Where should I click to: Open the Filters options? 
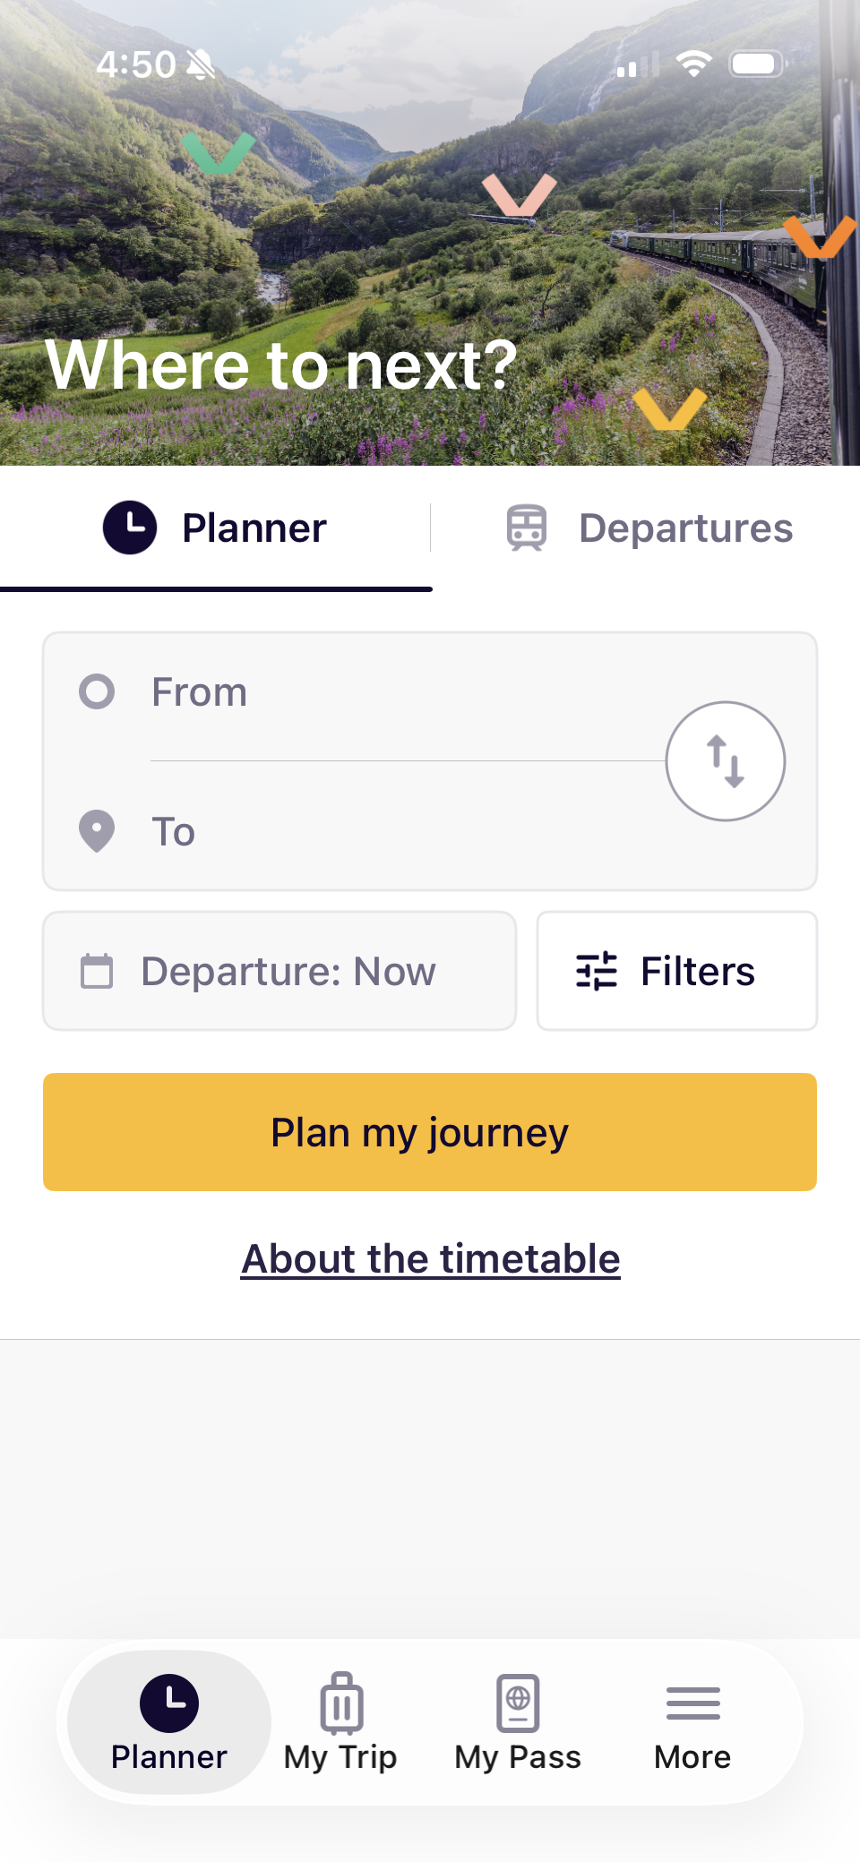coord(697,971)
